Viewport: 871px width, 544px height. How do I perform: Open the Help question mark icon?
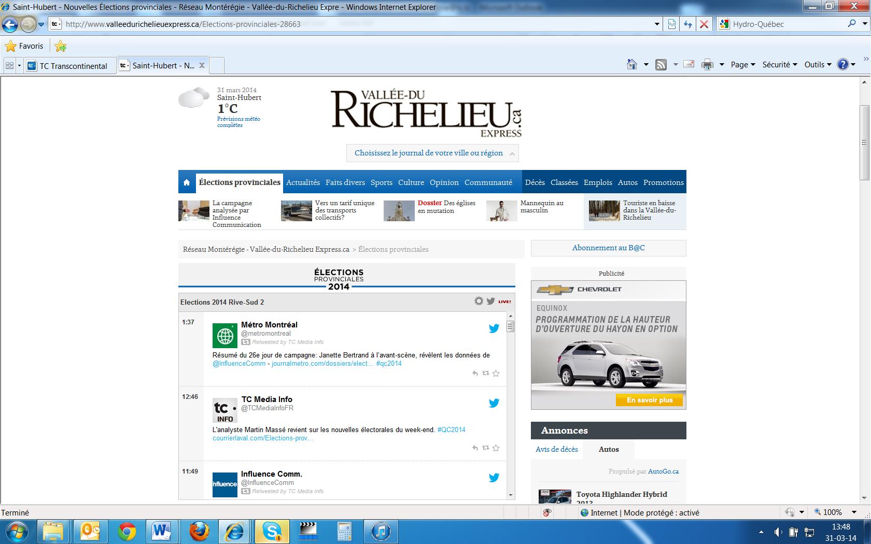click(843, 65)
